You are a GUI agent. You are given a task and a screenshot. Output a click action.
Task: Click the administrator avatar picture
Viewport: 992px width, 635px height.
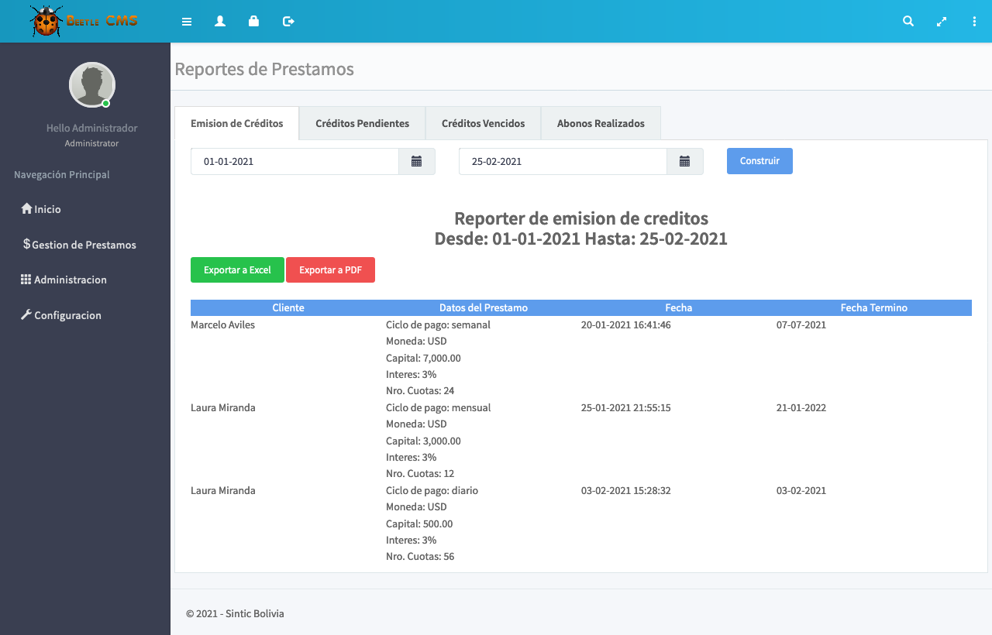[91, 84]
